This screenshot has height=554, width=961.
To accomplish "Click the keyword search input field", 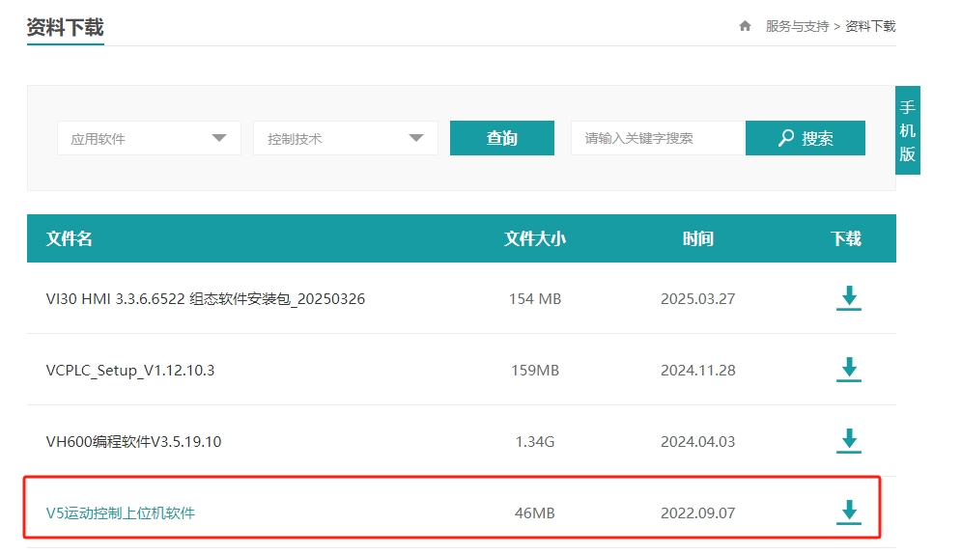I will (x=658, y=138).
